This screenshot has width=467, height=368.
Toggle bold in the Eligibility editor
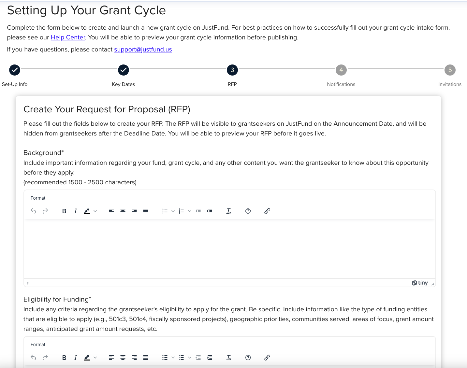64,358
